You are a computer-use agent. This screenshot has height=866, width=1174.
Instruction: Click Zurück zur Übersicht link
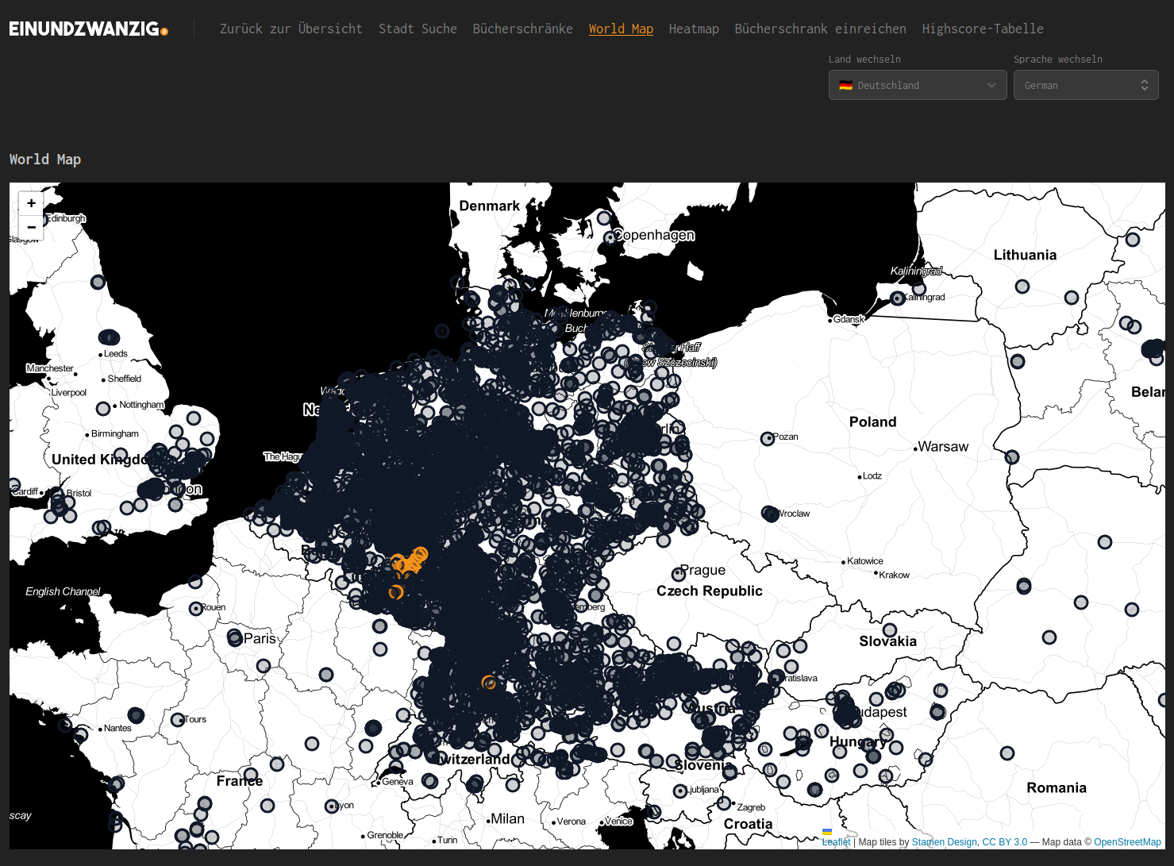pos(291,29)
